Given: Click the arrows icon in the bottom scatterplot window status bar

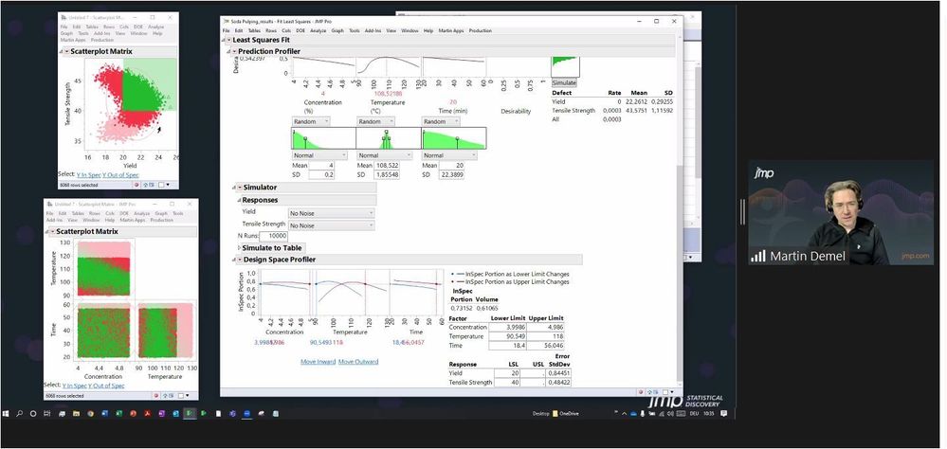Looking at the screenshot, I should click(x=167, y=396).
